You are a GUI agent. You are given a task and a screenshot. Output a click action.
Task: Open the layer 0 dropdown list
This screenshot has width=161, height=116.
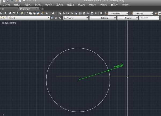tap(49, 18)
